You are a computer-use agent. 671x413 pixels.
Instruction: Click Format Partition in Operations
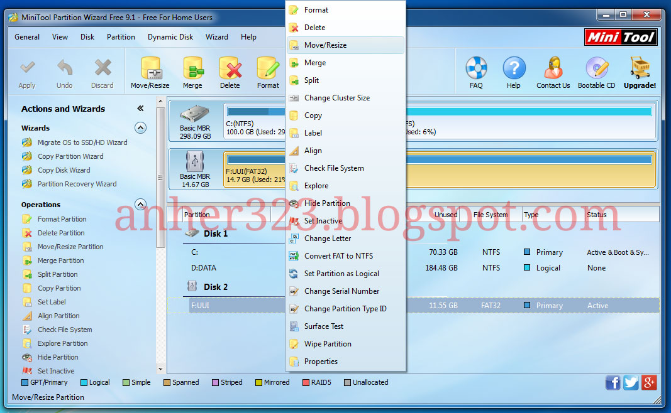click(x=62, y=219)
